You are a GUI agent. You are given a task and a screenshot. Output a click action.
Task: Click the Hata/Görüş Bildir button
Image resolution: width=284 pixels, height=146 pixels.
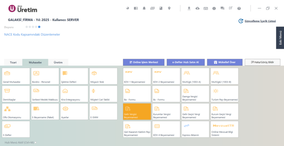click(262, 62)
